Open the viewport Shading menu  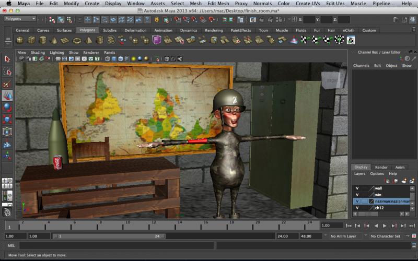[38, 53]
